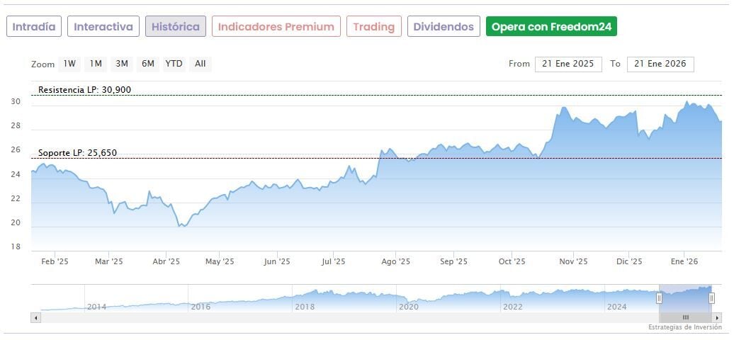Set zoom range to 1M
The height and width of the screenshot is (340, 734).
[96, 64]
